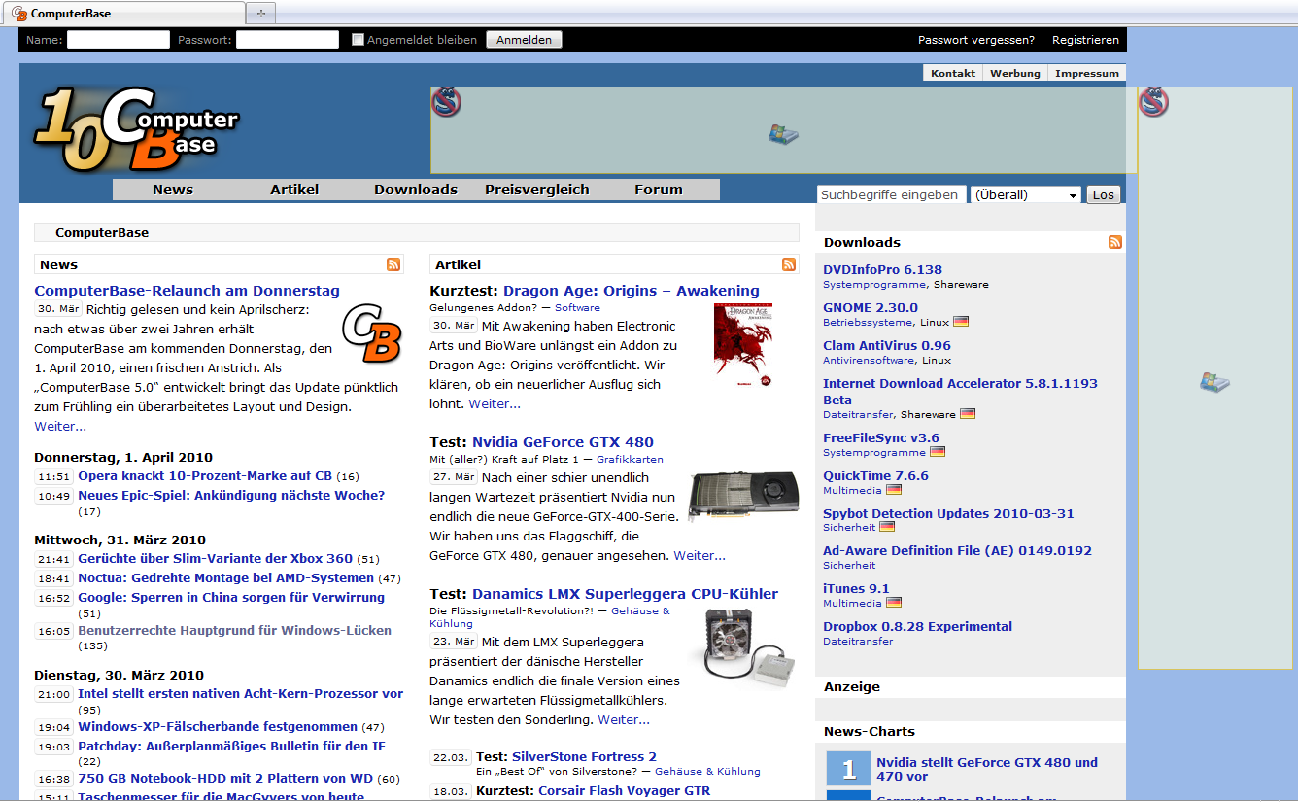
Task: Click the placeholder icon in side skyscraper ad
Action: pyautogui.click(x=1214, y=382)
